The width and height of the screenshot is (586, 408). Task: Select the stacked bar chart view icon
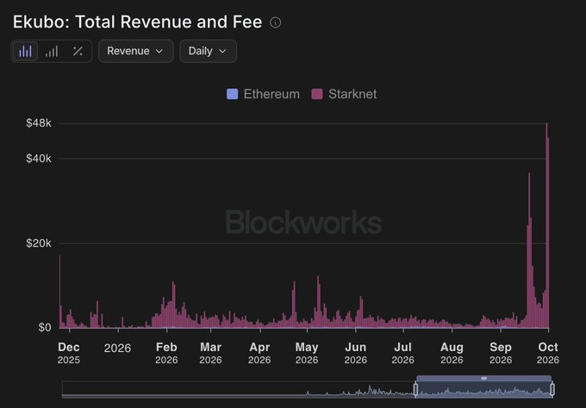point(25,51)
